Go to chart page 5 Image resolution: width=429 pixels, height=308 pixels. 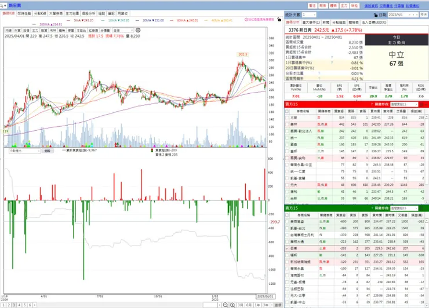tap(24, 305)
